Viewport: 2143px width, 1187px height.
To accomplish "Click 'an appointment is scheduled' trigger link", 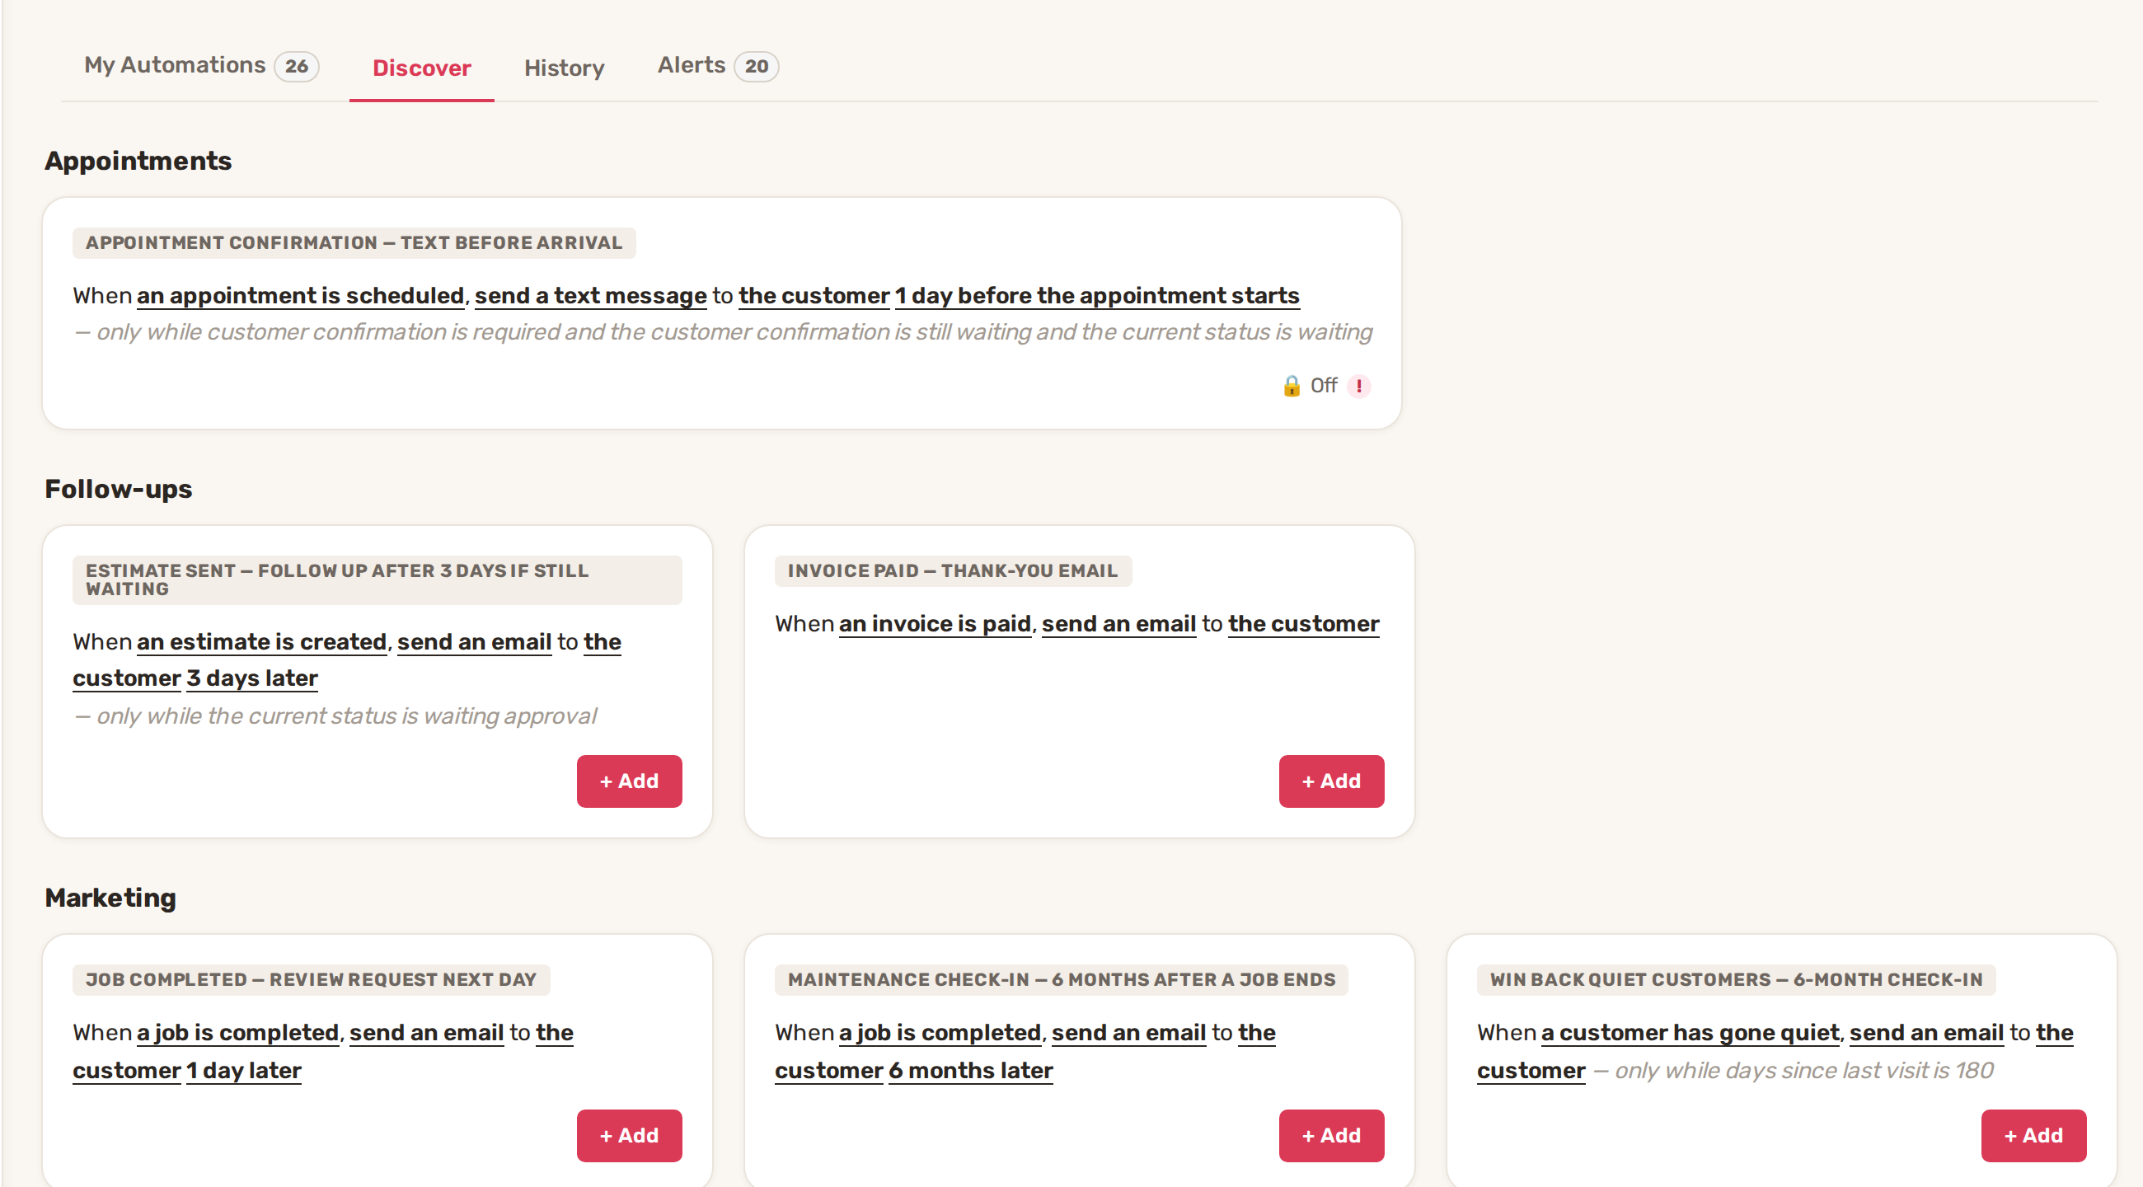I will click(300, 296).
